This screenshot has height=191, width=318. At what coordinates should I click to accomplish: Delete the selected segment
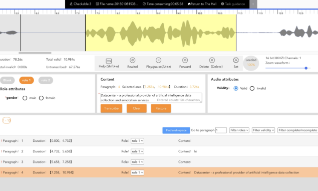pyautogui.click(x=212, y=60)
